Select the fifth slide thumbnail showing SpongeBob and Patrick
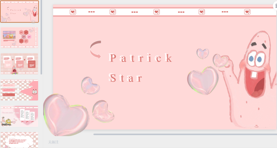This screenshot has width=277, height=148. (x=19, y=116)
